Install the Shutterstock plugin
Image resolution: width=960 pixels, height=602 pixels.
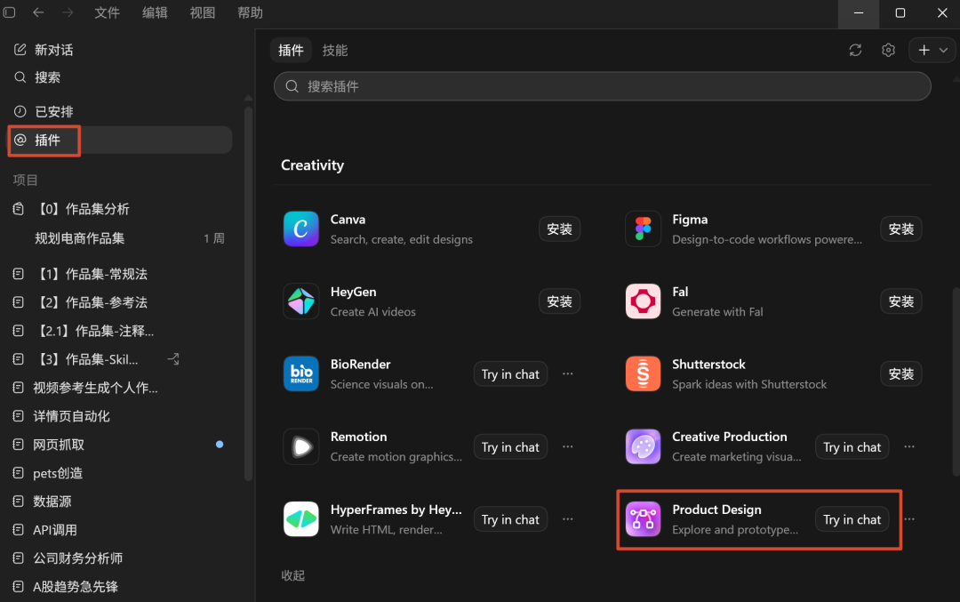901,373
